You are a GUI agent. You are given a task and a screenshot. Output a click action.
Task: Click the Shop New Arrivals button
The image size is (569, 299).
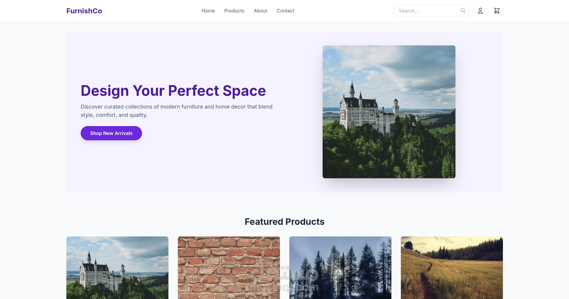111,133
